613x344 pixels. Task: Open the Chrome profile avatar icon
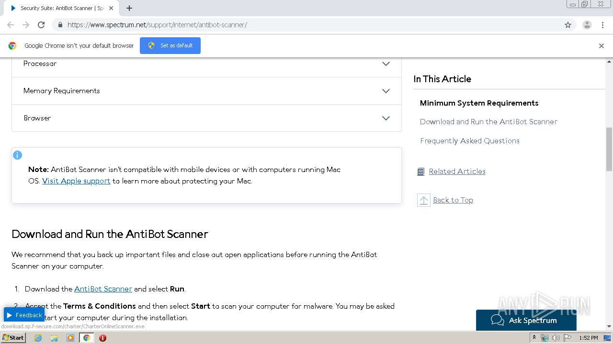(x=587, y=25)
